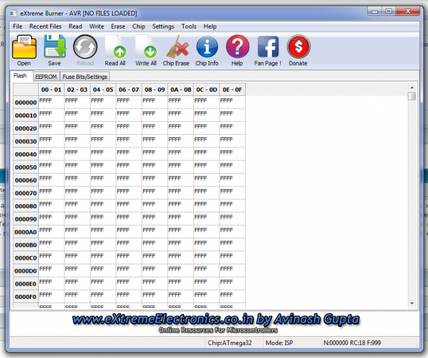Image resolution: width=428 pixels, height=358 pixels.
Task: Click the 08 - 09 column header
Action: [x=155, y=89]
